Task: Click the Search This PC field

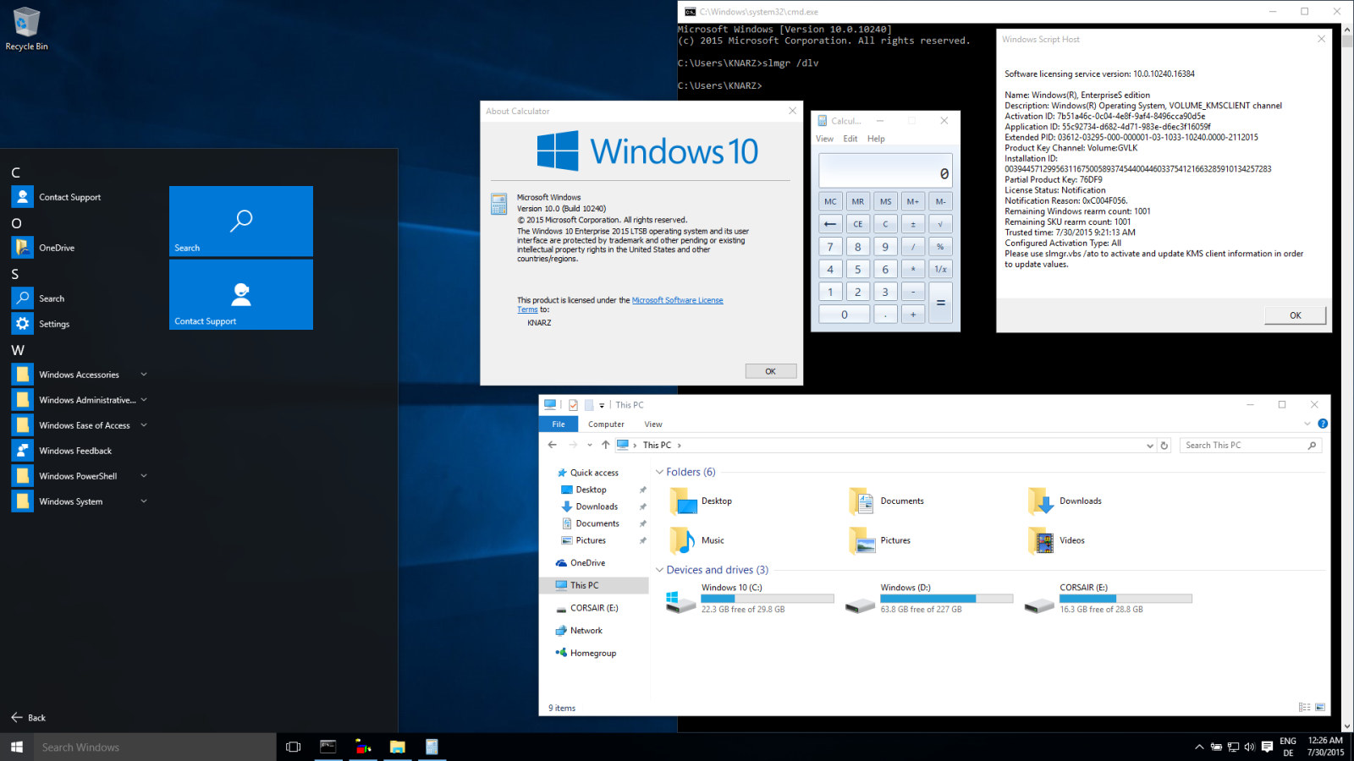Action: click(1250, 445)
